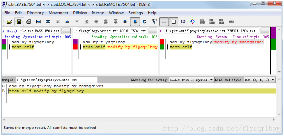Click output line sourced from C

coord(56,86)
